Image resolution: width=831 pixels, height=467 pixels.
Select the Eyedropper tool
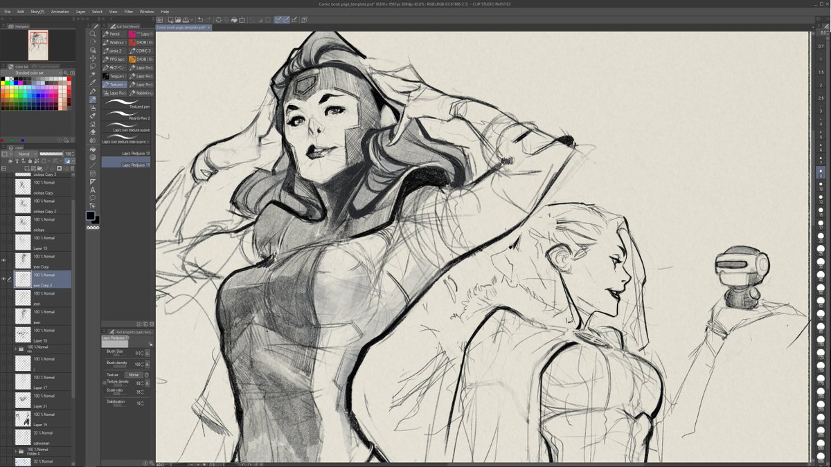click(93, 82)
